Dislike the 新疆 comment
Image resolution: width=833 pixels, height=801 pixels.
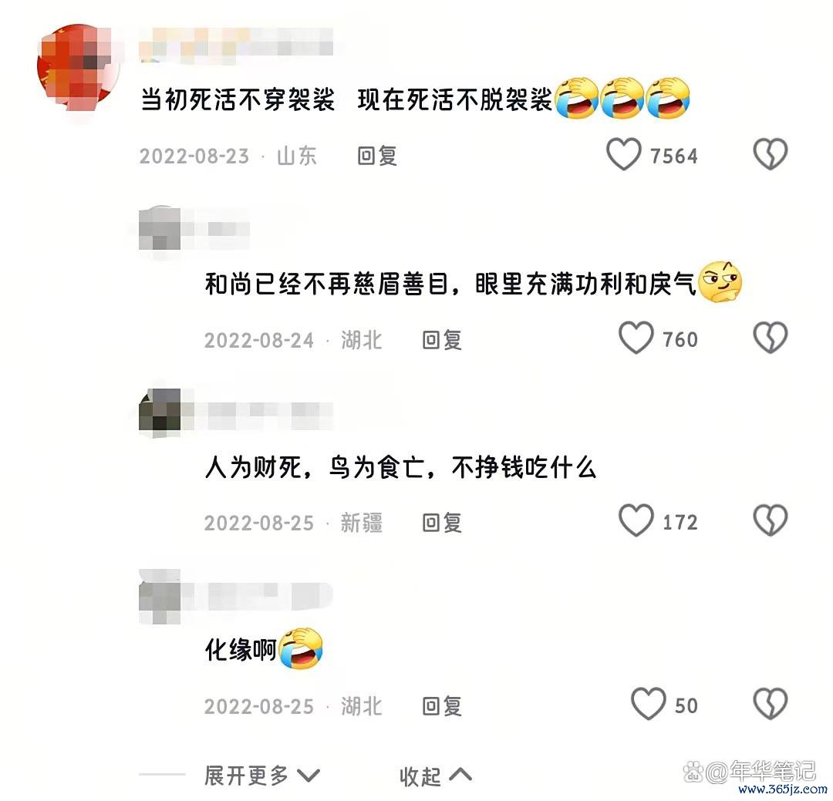[771, 520]
